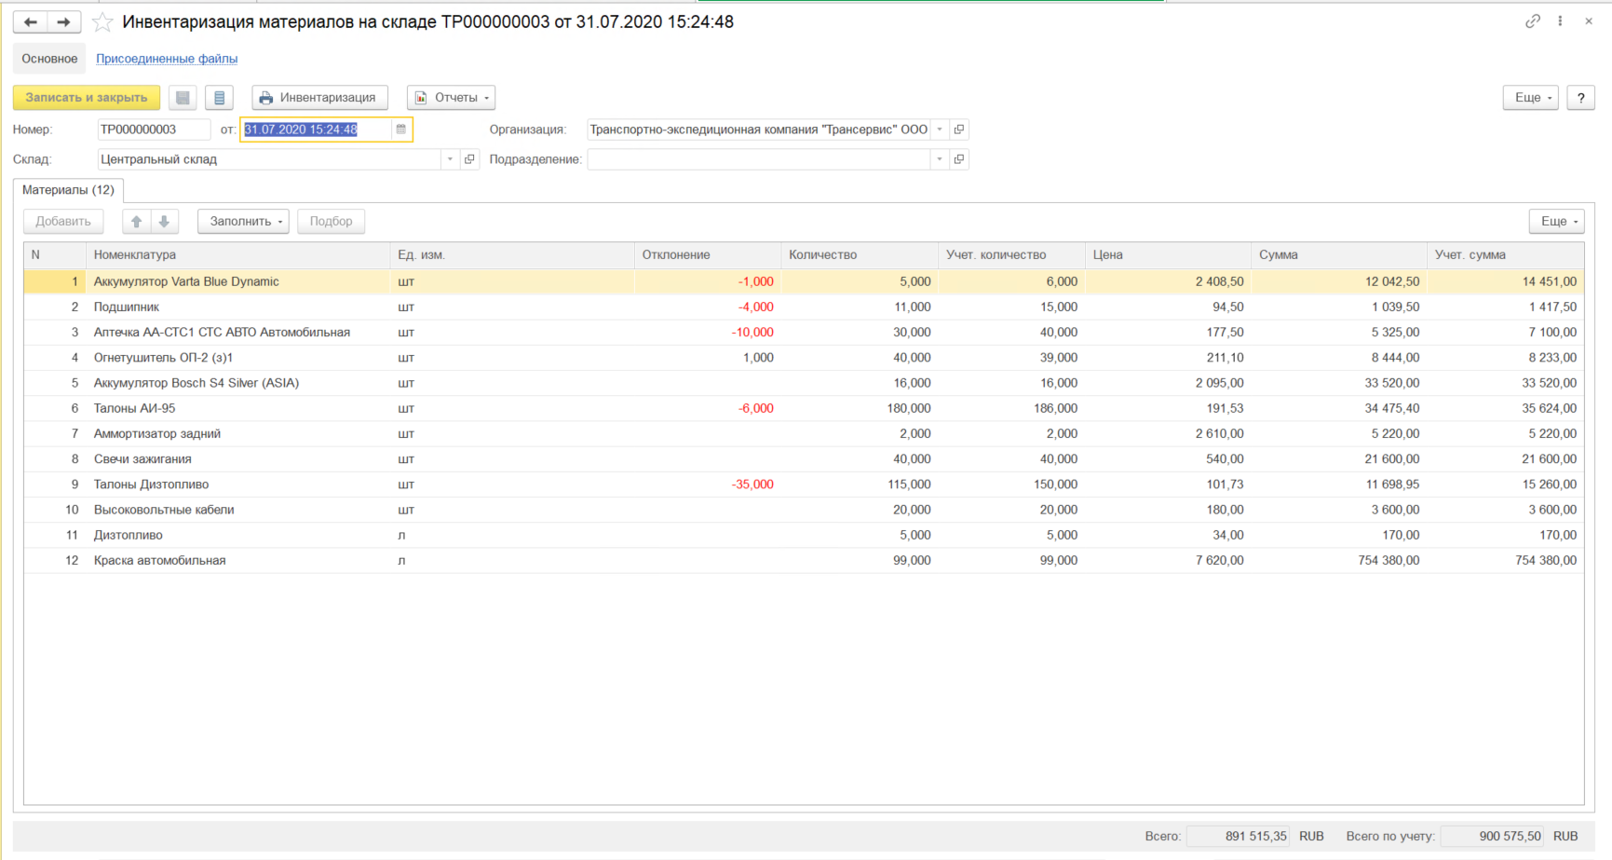
Task: Open the table's Еще menu
Action: (1556, 222)
